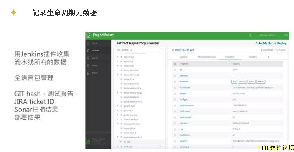294x152 pixels.
Task: Click the Actions gear icon
Action: coord(276,50)
